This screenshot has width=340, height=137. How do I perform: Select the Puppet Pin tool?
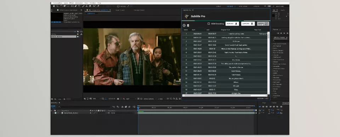pos(98,6)
